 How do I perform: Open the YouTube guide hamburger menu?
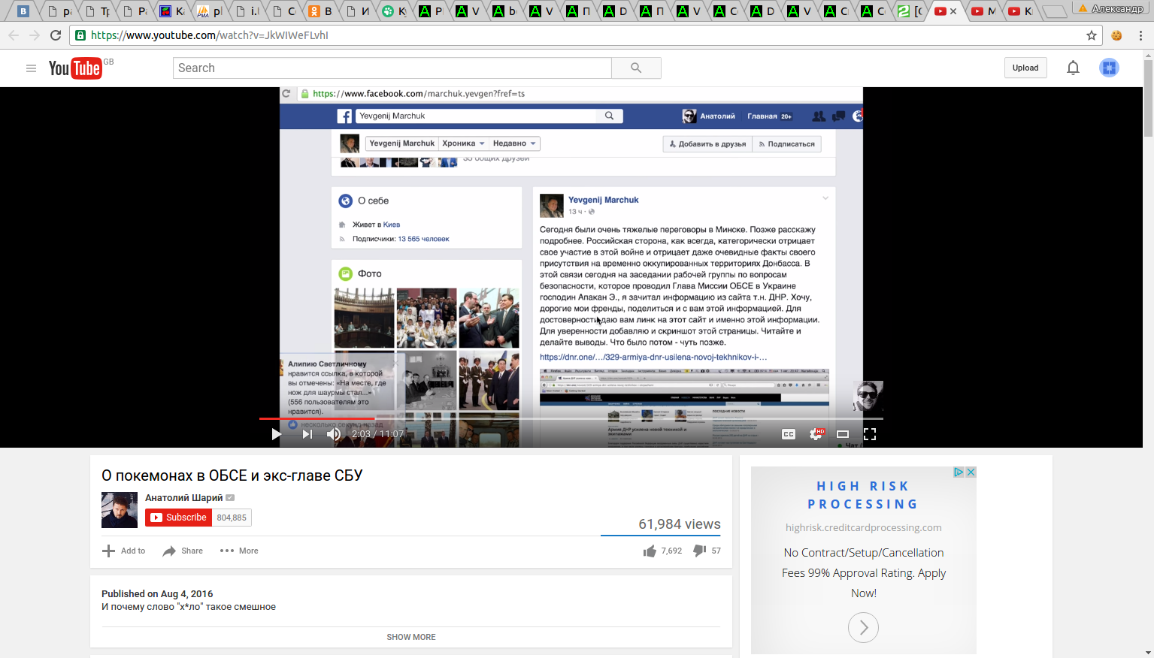coord(31,68)
